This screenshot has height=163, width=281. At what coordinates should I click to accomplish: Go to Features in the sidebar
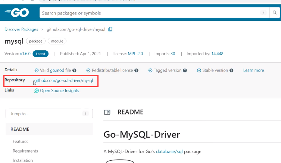point(21,141)
